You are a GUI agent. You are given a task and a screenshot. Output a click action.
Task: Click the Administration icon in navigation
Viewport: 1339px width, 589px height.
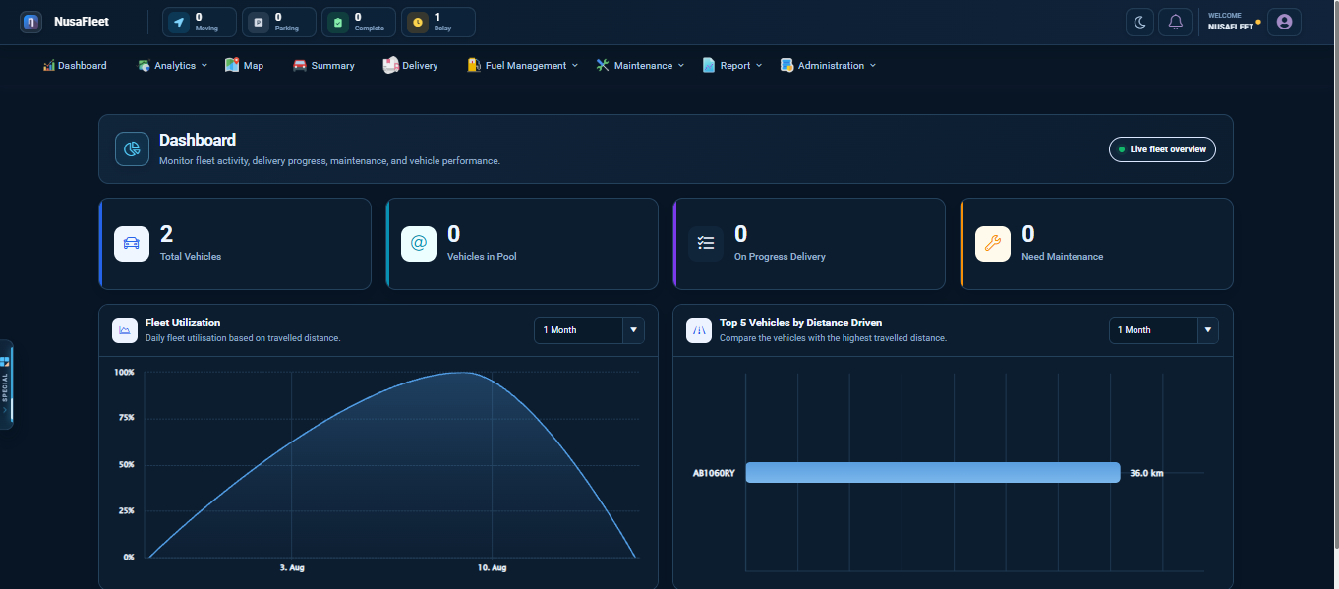pos(786,65)
